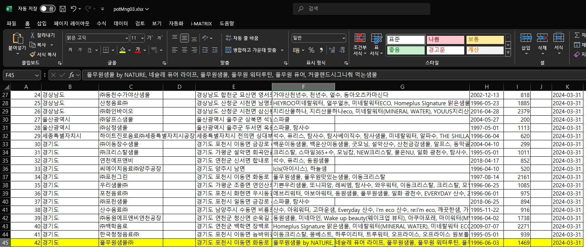Toggle the 자동 저장 (AutoSave) switch
The height and width of the screenshot is (247, 586).
tap(47, 9)
